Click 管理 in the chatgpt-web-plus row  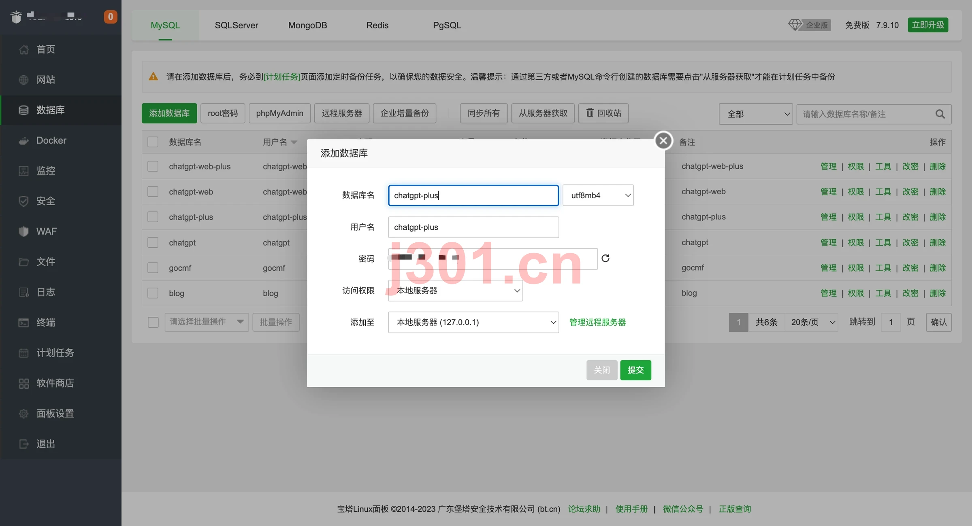pyautogui.click(x=828, y=166)
